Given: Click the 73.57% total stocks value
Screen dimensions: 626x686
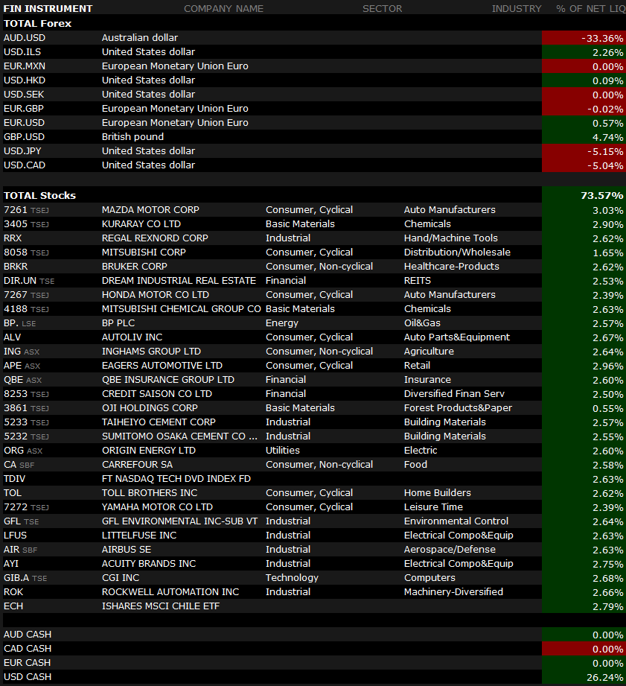Looking at the screenshot, I should pos(602,196).
